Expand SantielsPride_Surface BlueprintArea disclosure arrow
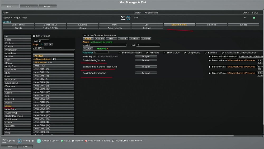The width and height of the screenshot is (264, 149). (210, 60)
